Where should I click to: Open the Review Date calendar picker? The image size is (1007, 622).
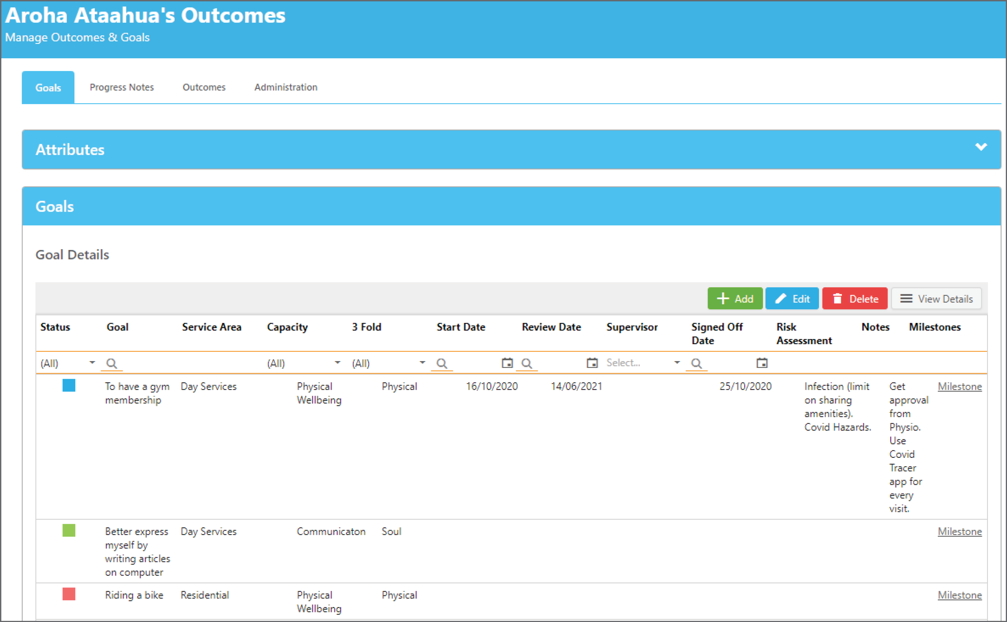[593, 362]
